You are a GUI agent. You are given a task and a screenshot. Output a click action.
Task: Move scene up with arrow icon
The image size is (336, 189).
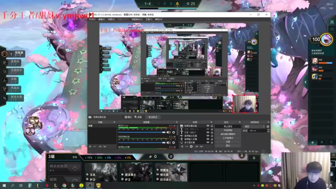tap(100, 147)
